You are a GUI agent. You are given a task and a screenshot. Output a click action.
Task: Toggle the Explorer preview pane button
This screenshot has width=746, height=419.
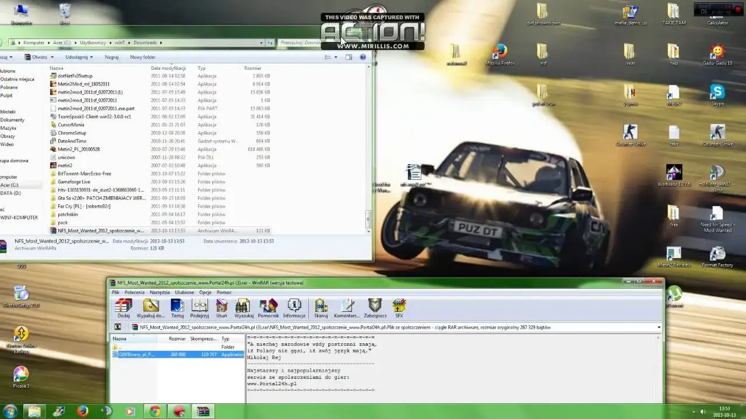pos(349,57)
